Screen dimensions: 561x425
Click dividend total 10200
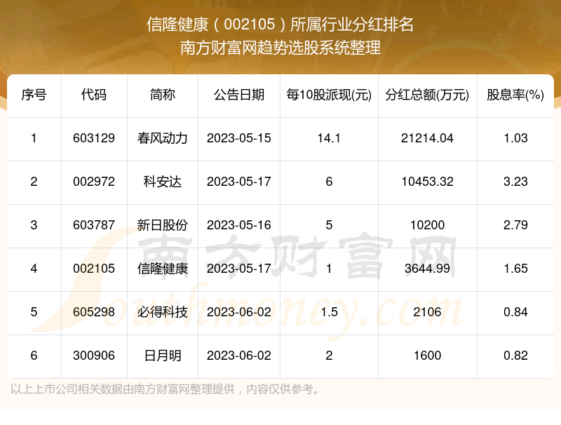pyautogui.click(x=427, y=225)
